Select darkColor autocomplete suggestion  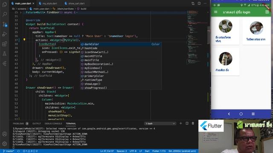[x=121, y=44]
